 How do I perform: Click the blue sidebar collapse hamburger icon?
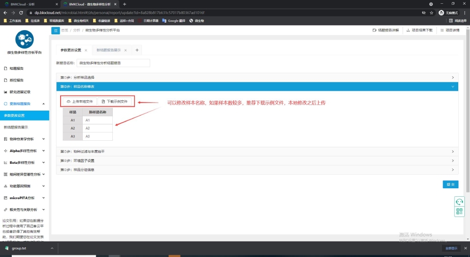pos(55,30)
